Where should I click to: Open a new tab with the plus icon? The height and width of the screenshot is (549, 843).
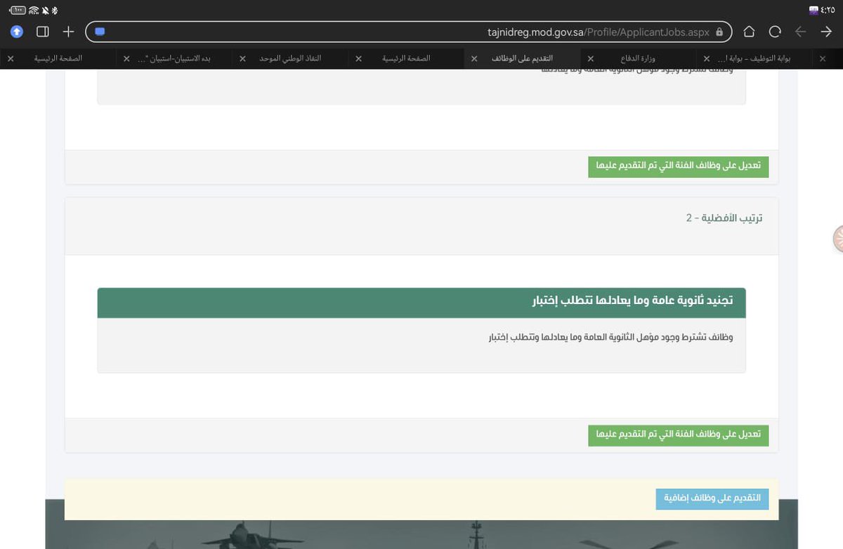[68, 32]
